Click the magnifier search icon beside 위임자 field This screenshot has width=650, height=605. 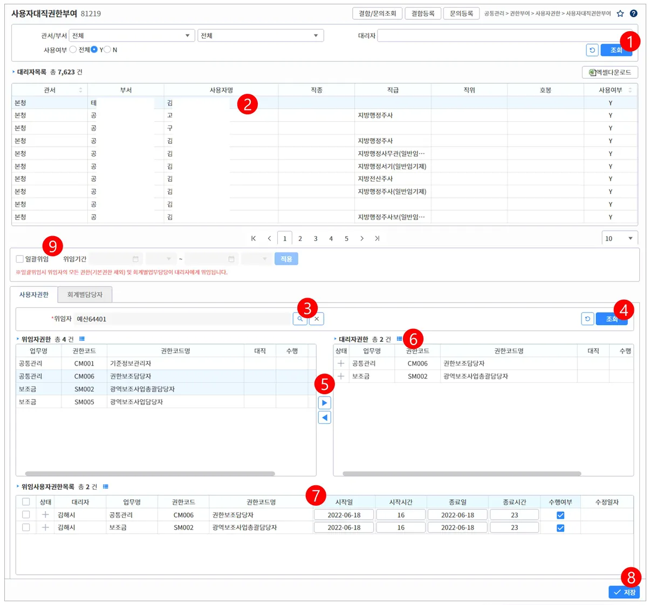[x=300, y=319]
